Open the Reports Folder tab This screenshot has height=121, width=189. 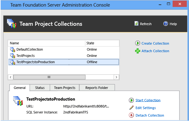97,88
